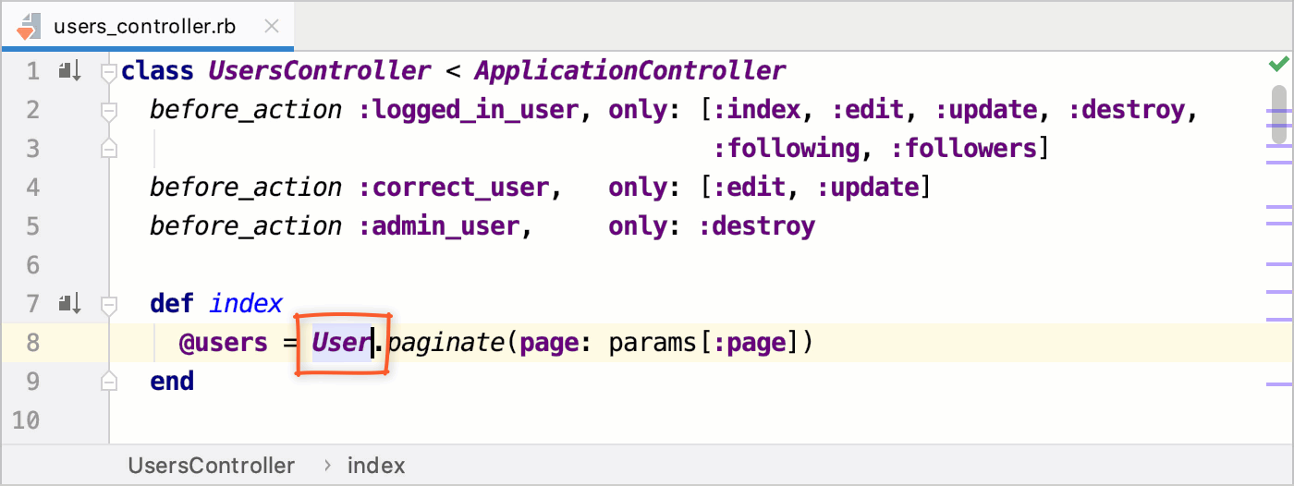Click the gutter navigation icon on line 7
This screenshot has height=486, width=1294.
click(69, 303)
